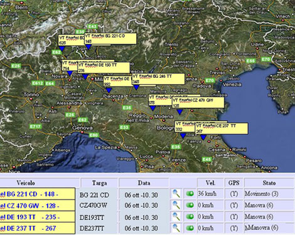This screenshot has height=235, width=295.
Task: Click magnifier icon in BG 221 CD row
Action: click(176, 194)
